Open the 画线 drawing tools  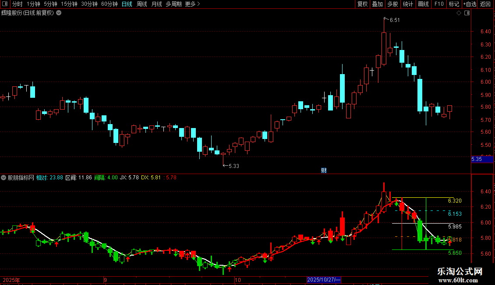[x=423, y=4]
